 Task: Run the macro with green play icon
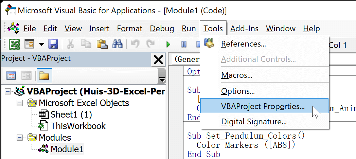(168, 44)
